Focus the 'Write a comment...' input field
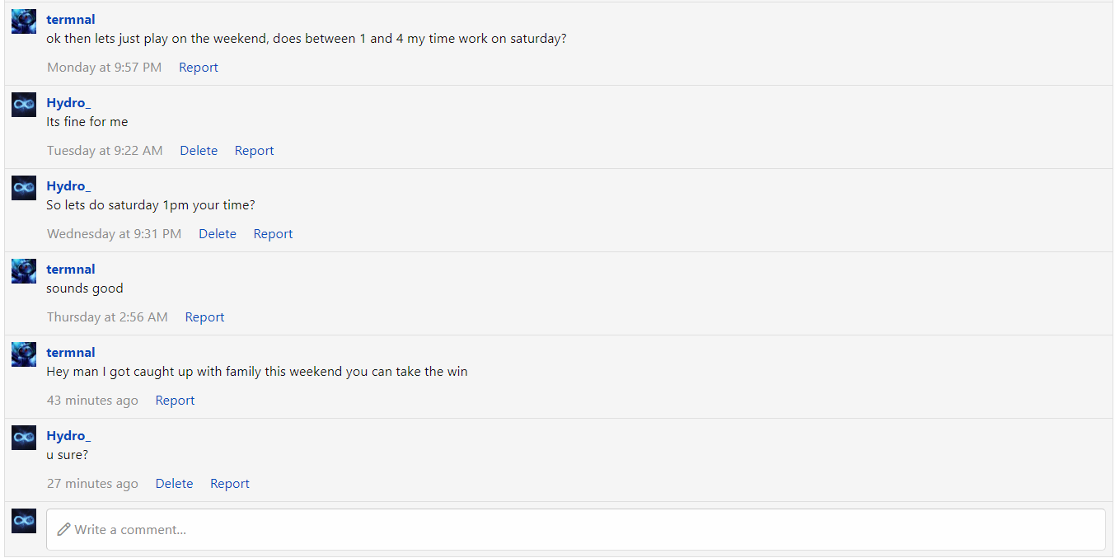Viewport: 1115px width, 558px height. click(577, 529)
